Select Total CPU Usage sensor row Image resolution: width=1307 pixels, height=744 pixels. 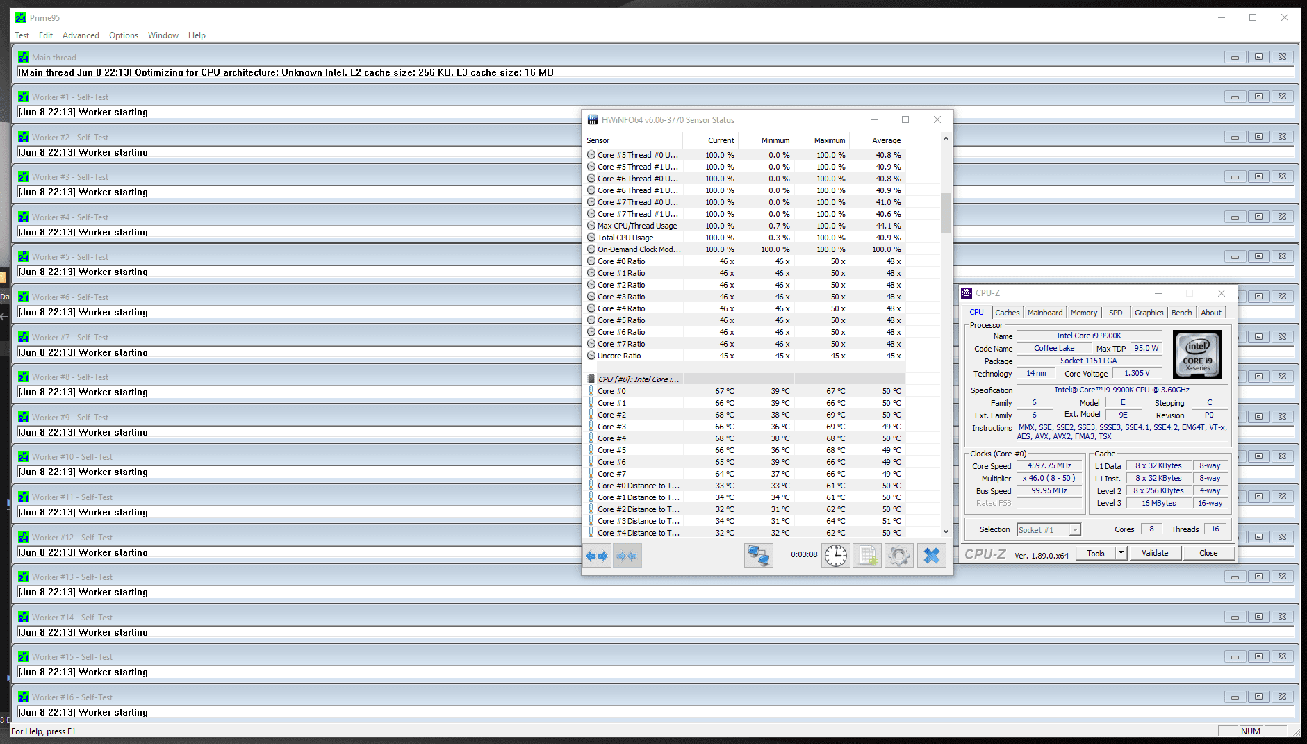pos(743,238)
